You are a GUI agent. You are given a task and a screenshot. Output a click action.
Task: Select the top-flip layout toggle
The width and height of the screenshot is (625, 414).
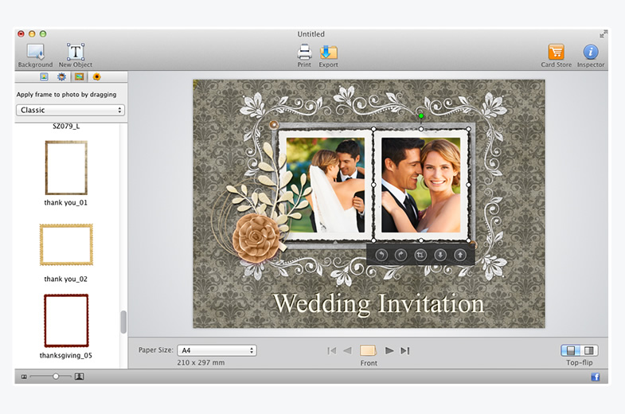pyautogui.click(x=571, y=350)
